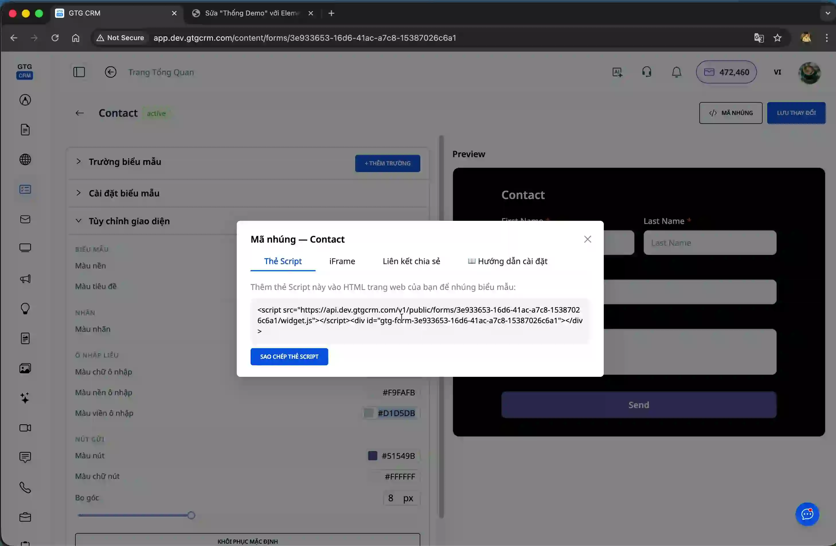Open the mail section in sidebar
836x546 pixels.
[x=25, y=219]
